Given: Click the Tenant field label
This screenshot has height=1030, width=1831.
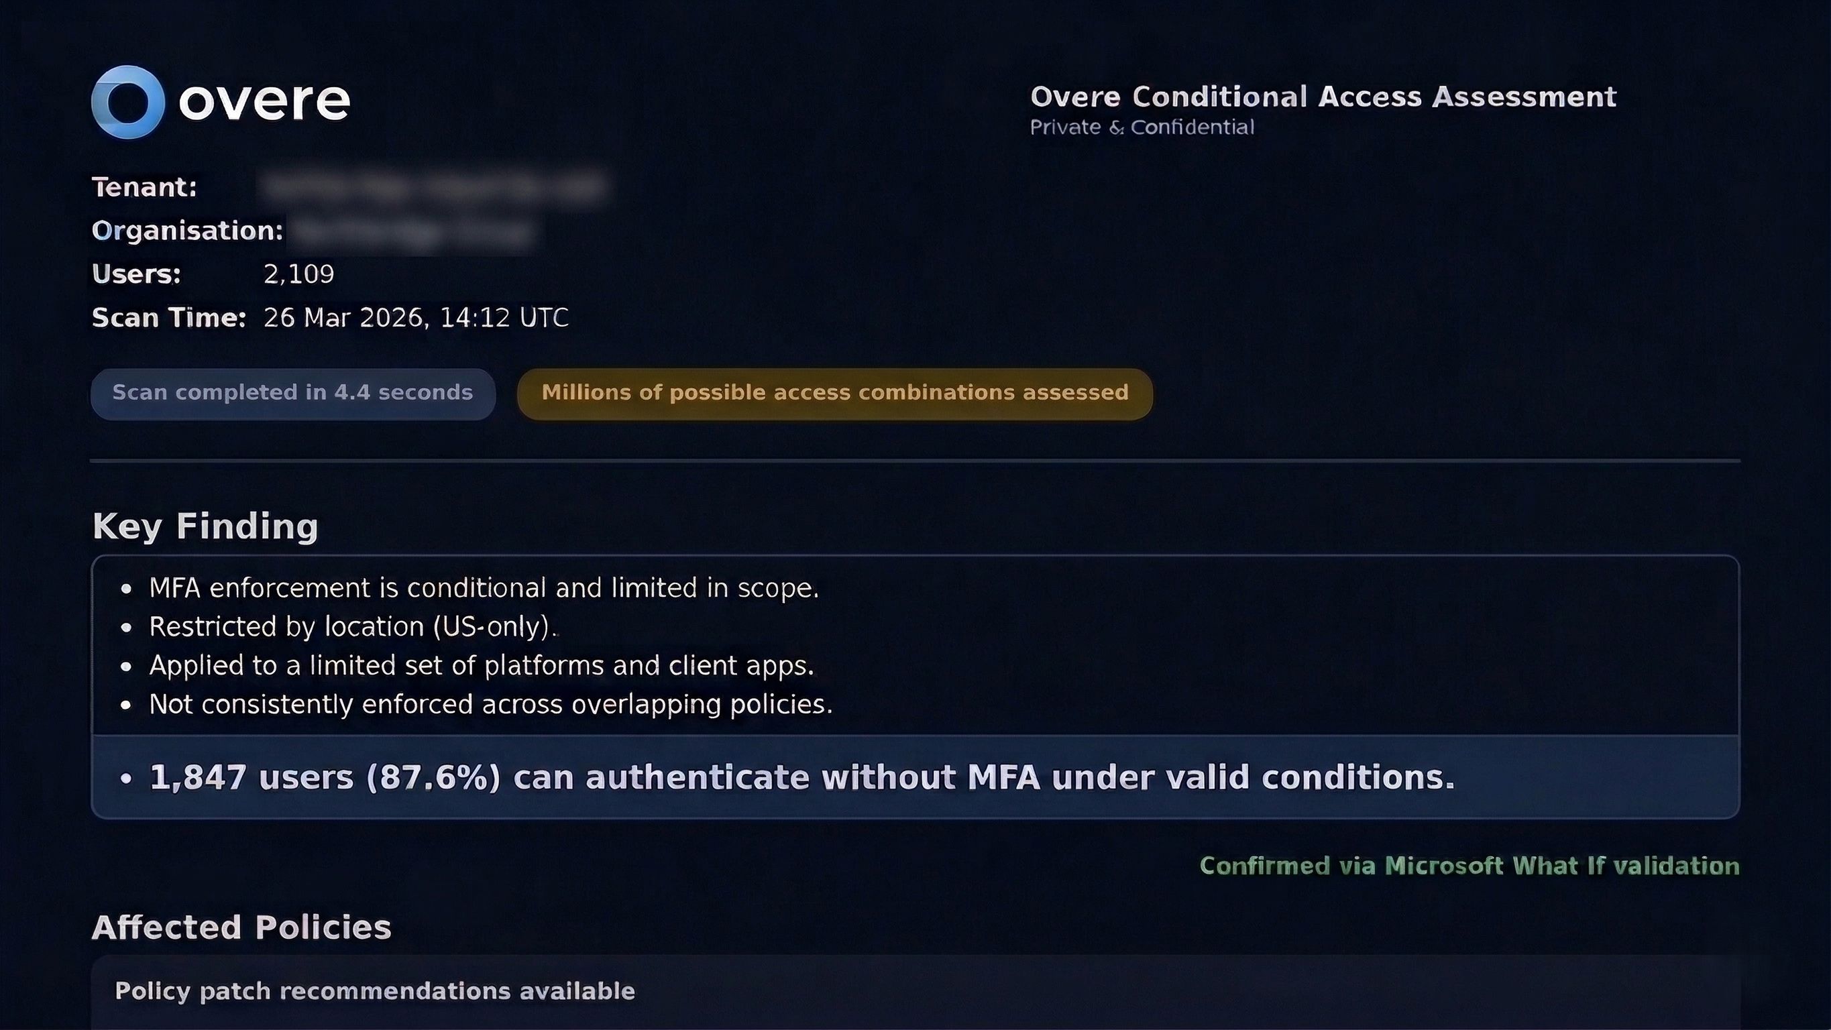Looking at the screenshot, I should pyautogui.click(x=144, y=188).
